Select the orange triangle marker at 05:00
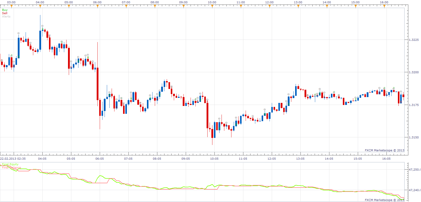Image resolution: width=421 pixels, height=202 pixels. (69, 6)
